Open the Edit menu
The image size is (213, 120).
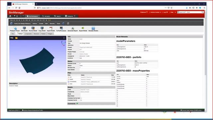47,24
